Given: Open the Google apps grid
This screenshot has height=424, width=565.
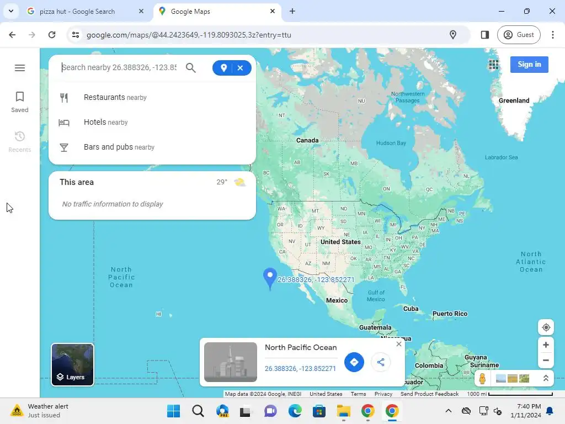Looking at the screenshot, I should tap(494, 65).
